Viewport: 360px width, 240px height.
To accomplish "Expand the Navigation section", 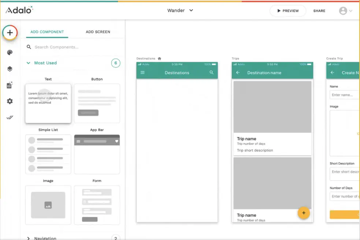I will [x=28, y=238].
